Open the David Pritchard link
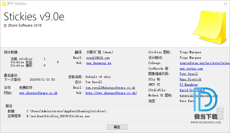Screen dimensions: 230x133 (x=192, y=90)
